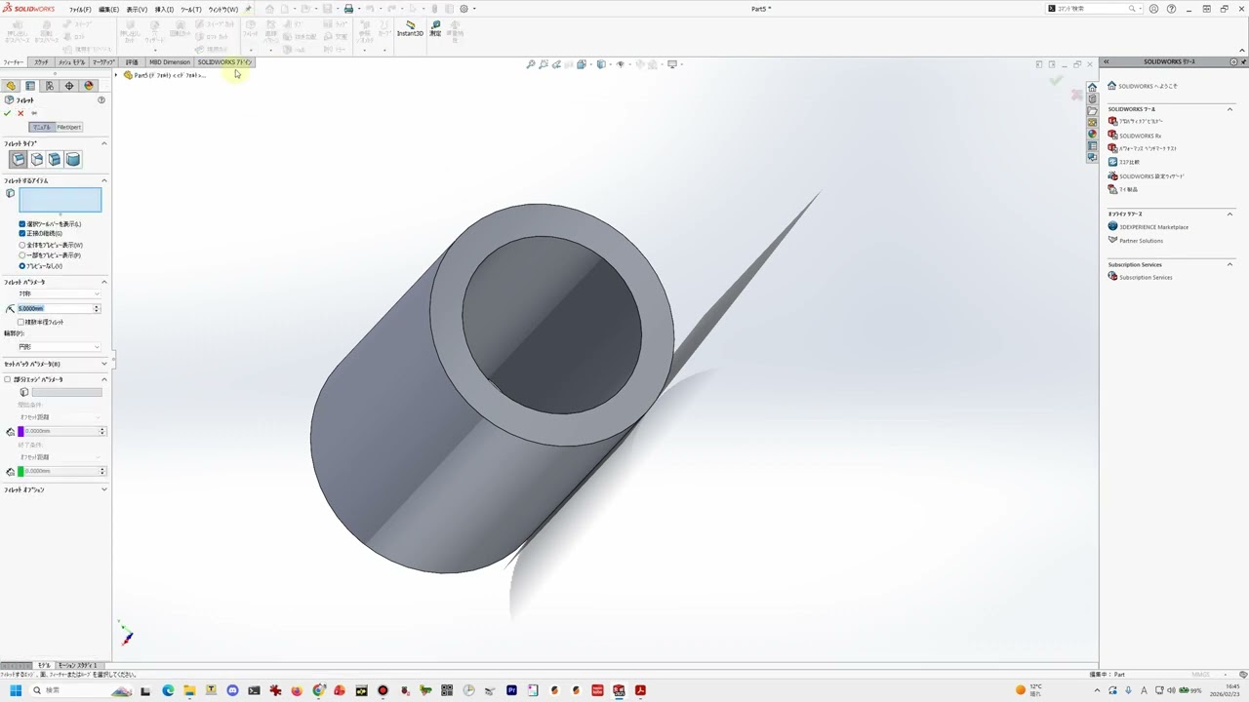Collapse task pane with double-arrow icon
Image resolution: width=1249 pixels, height=702 pixels.
click(1107, 61)
